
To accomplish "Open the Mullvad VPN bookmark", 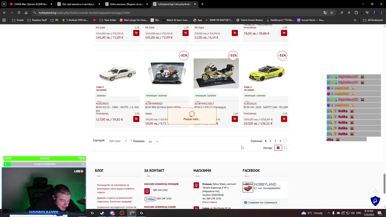I will coord(74,20).
